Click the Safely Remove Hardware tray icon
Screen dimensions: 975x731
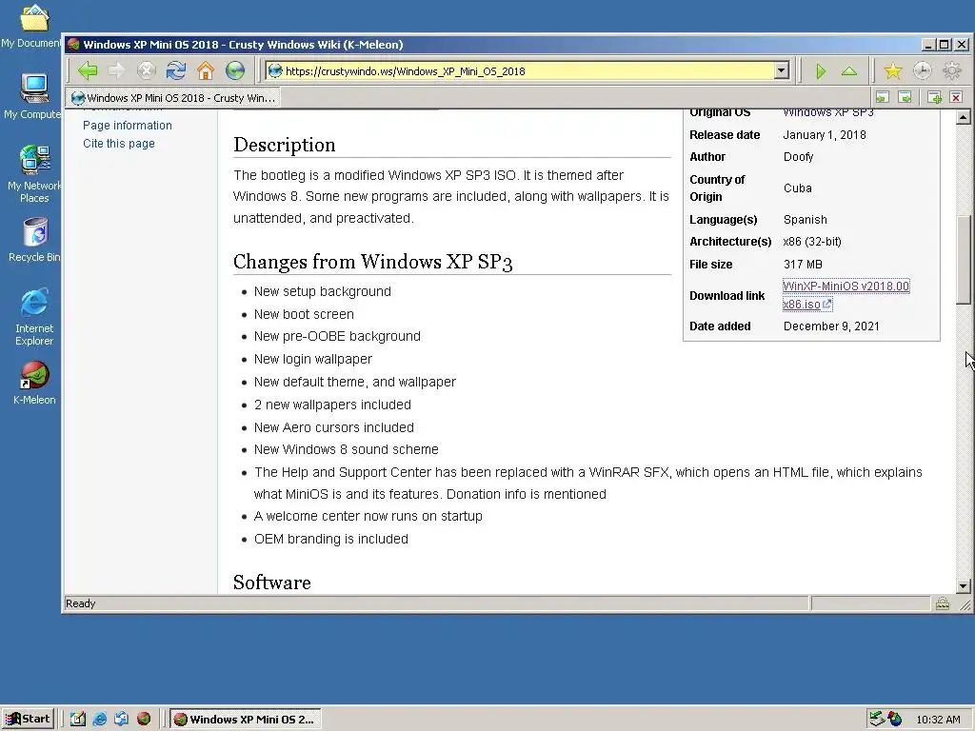pyautogui.click(x=877, y=719)
